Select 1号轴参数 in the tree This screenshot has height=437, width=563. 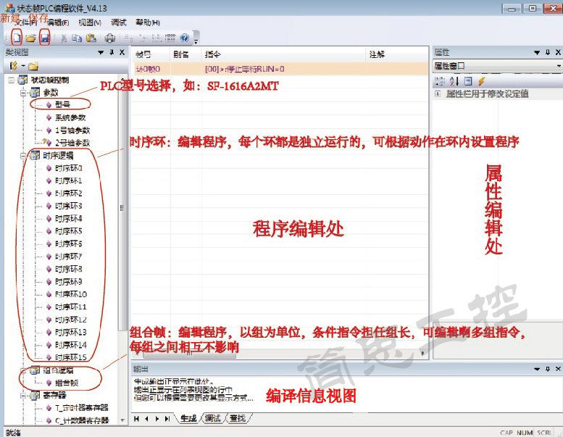pyautogui.click(x=72, y=130)
